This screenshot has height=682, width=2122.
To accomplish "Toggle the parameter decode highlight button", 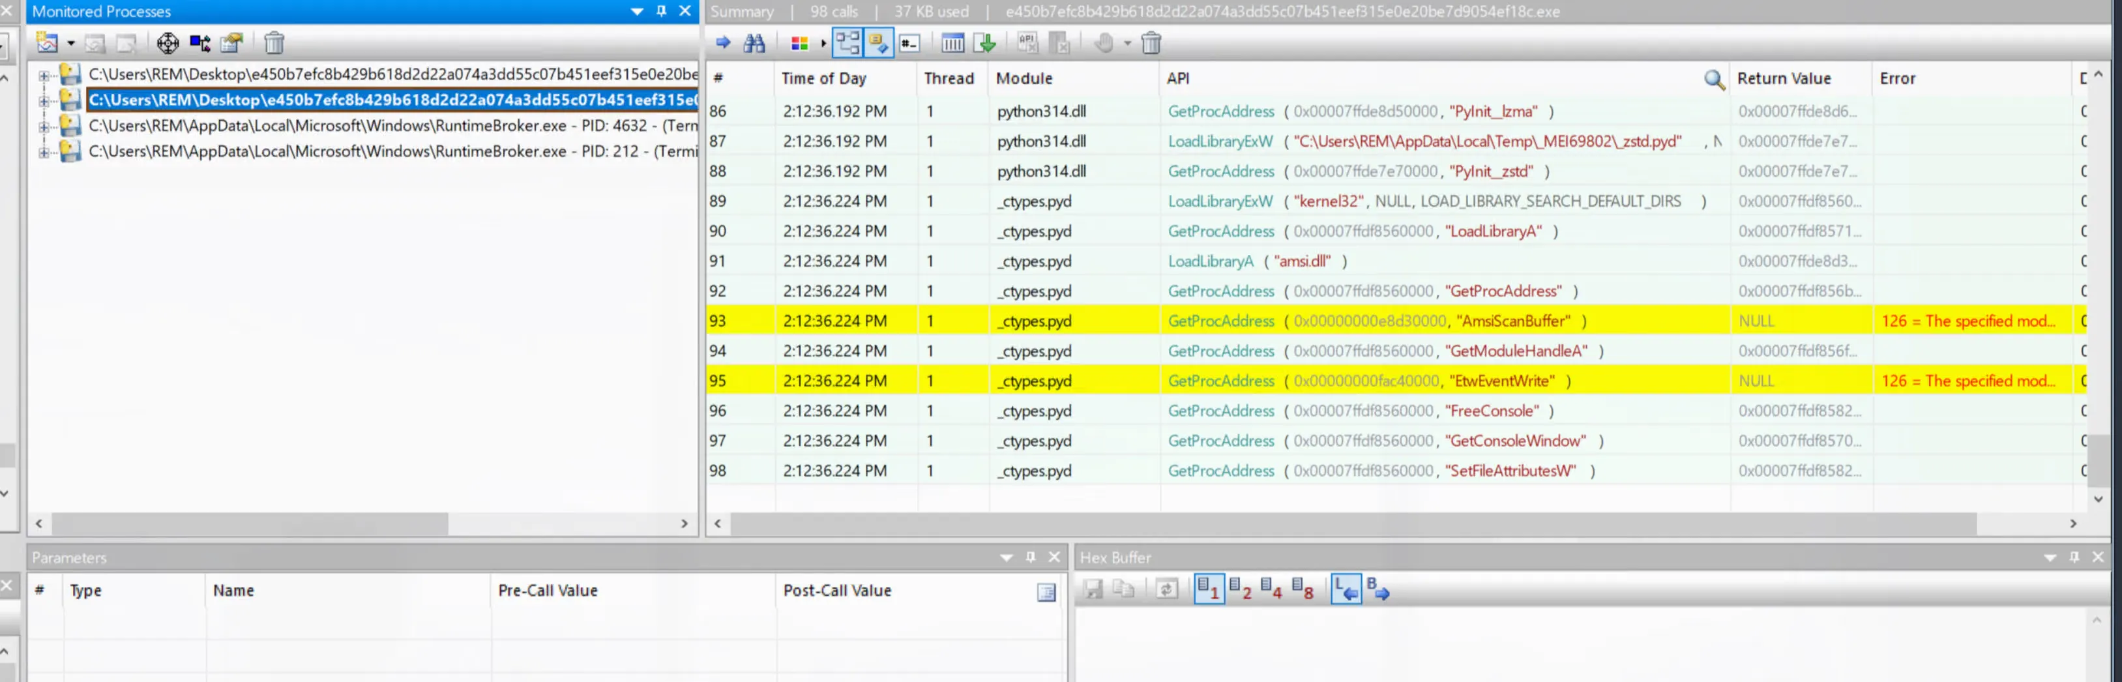I will (x=879, y=43).
